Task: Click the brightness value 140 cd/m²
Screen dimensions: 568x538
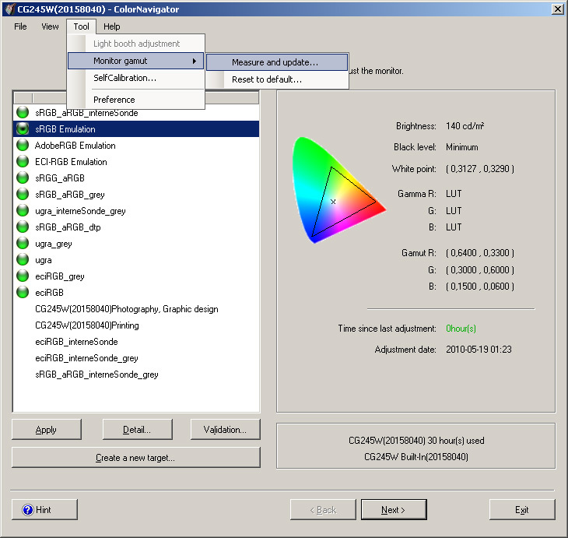Action: pos(465,126)
